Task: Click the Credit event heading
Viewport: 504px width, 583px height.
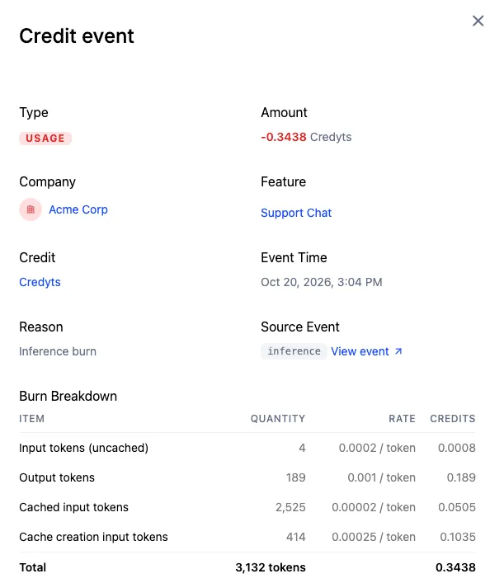Action: tap(77, 36)
